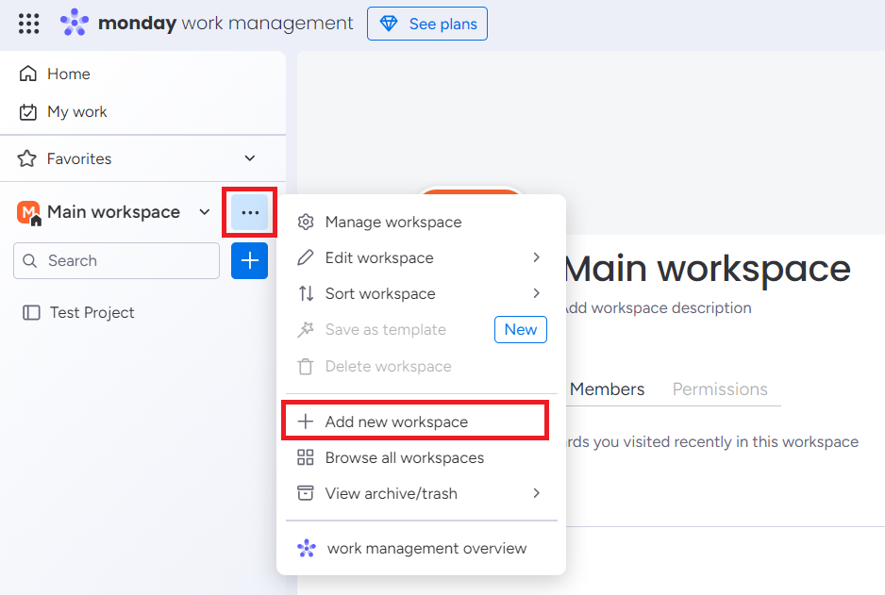The width and height of the screenshot is (885, 595).
Task: Click the Add new workspace plus icon
Action: [x=306, y=421]
